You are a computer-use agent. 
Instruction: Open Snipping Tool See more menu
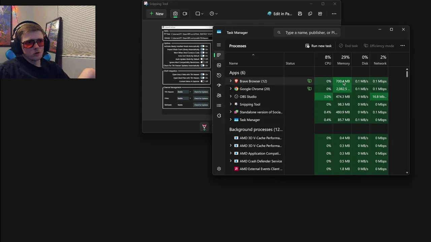point(334,14)
